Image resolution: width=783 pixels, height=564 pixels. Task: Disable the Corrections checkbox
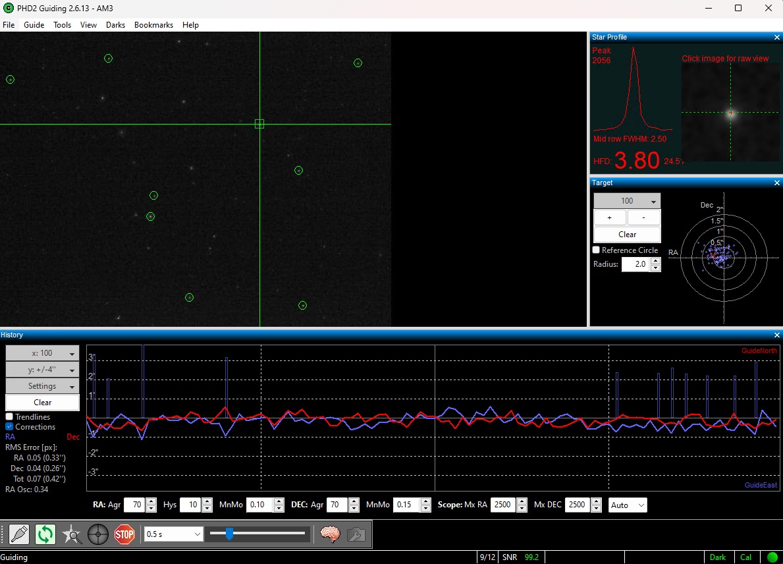pyautogui.click(x=9, y=426)
